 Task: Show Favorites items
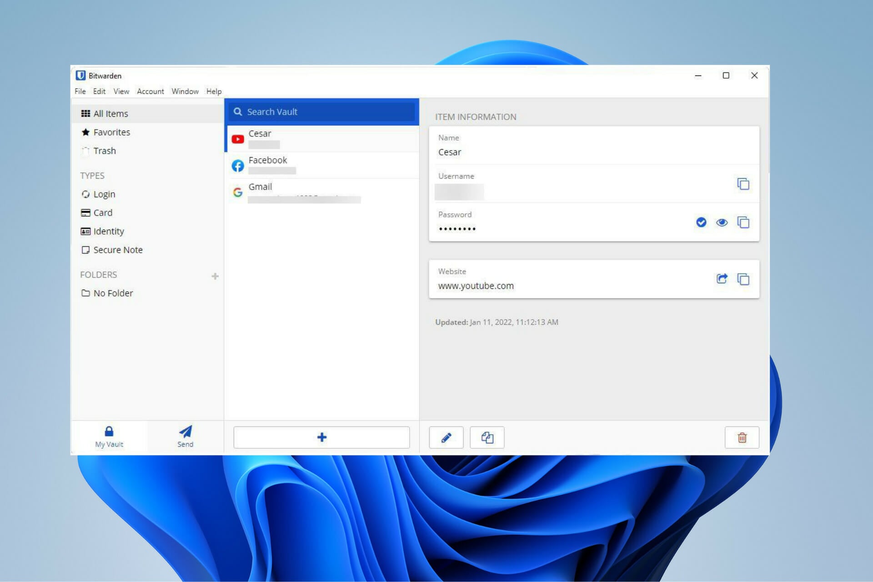(111, 132)
